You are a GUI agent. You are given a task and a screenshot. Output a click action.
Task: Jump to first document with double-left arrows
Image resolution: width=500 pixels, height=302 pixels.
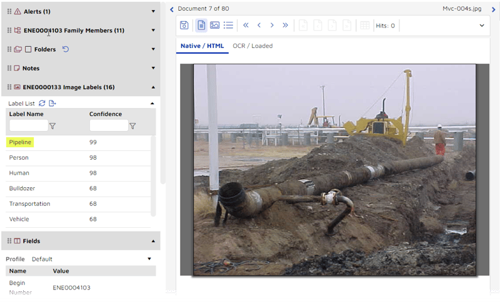[x=246, y=25]
